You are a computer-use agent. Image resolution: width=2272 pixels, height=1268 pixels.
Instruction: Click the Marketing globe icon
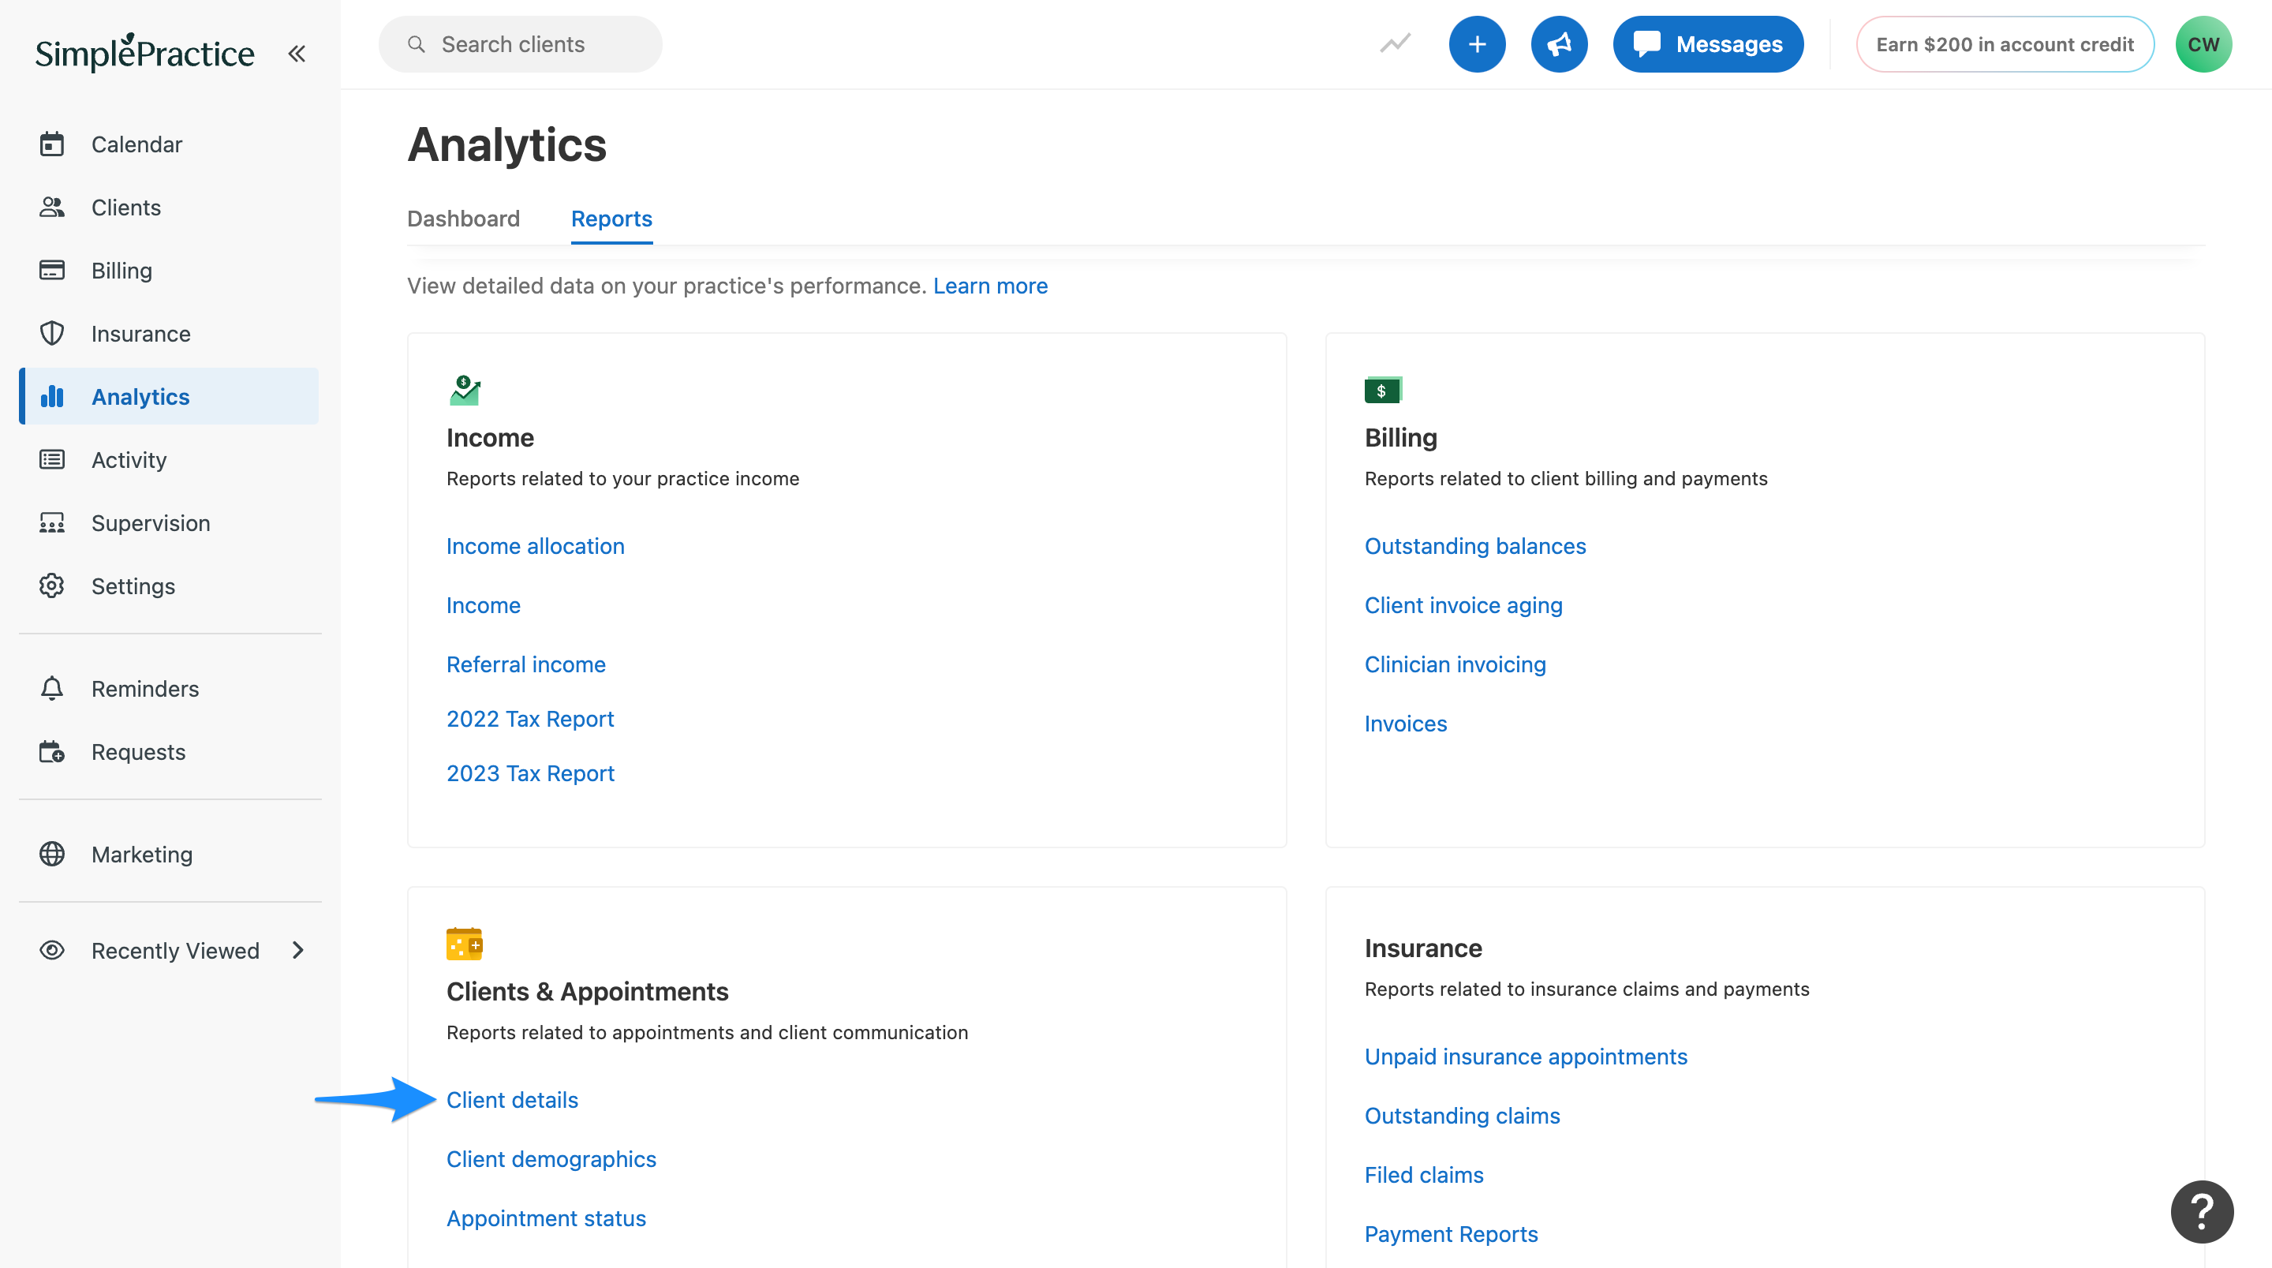(x=52, y=855)
